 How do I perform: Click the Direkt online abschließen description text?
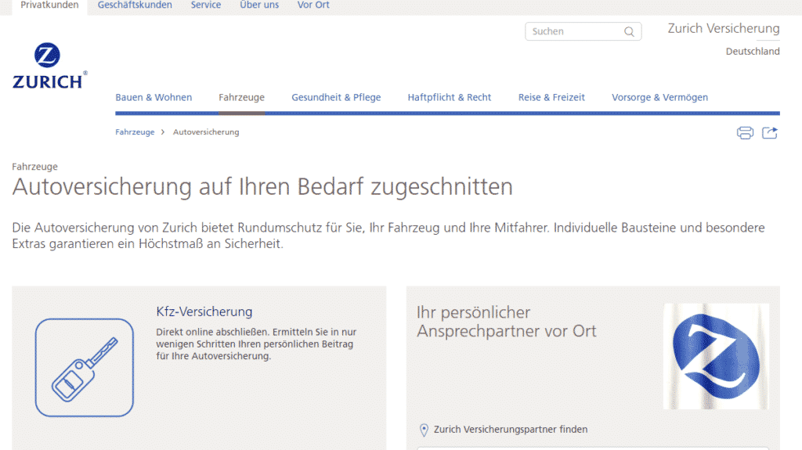[256, 344]
